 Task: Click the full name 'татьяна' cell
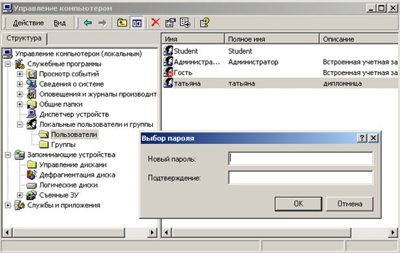pos(242,83)
